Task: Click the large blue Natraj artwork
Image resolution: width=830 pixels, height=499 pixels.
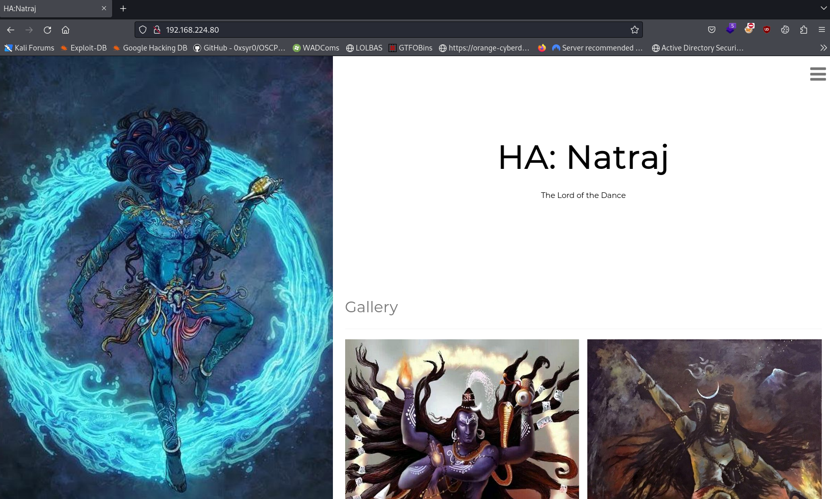Action: [x=166, y=278]
